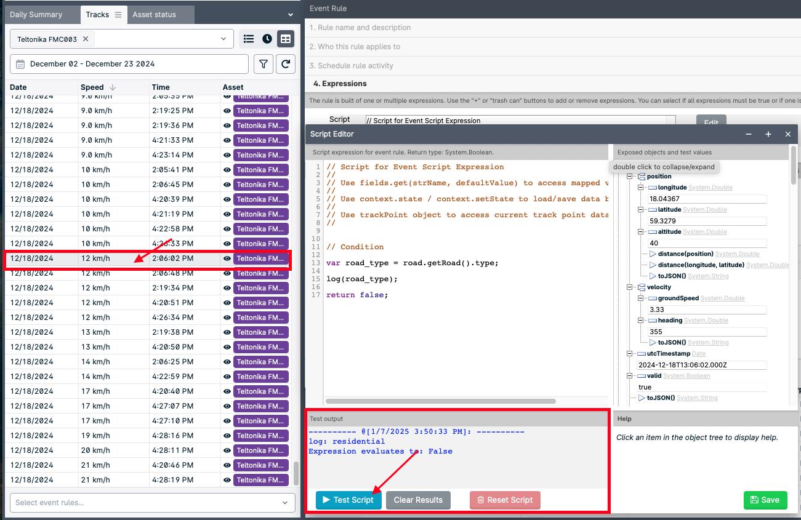Close the Script Editor dialog
Viewport: 801px width, 520px height.
[x=788, y=134]
